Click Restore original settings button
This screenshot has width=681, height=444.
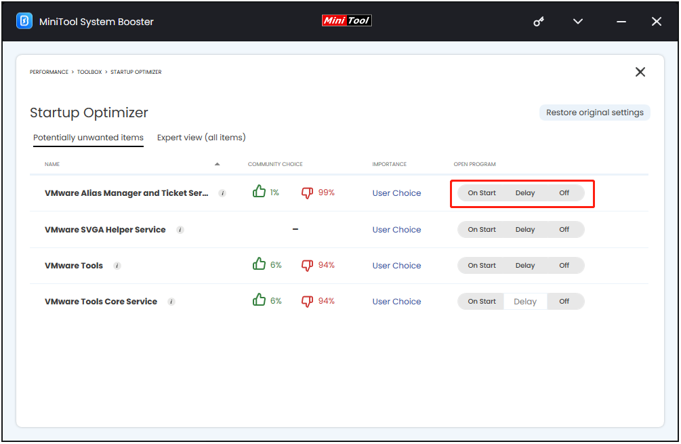pos(594,113)
